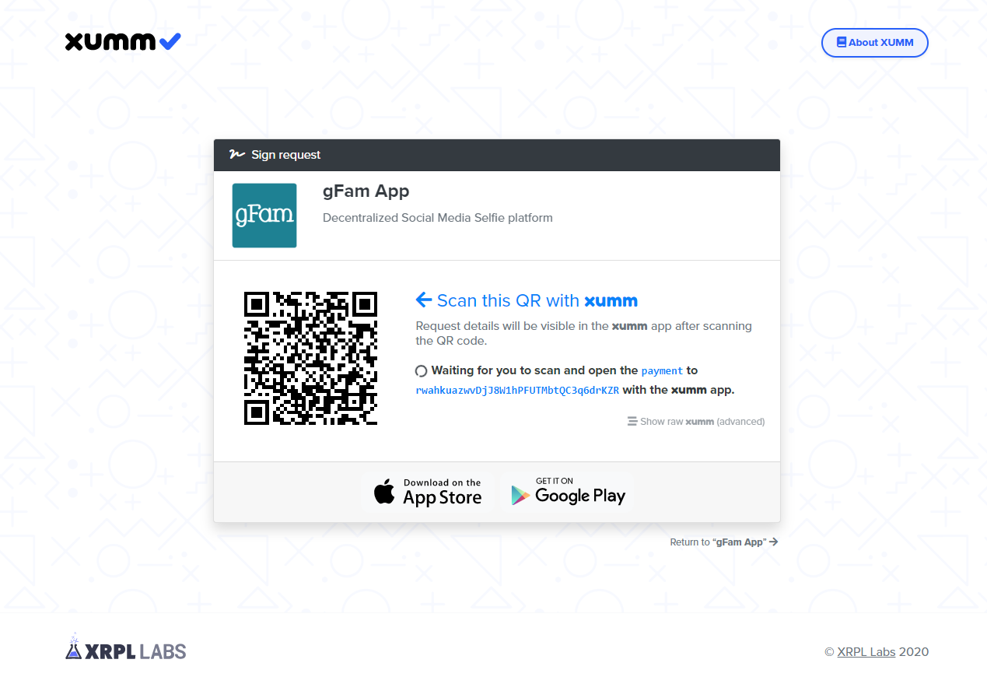Click the loading spinner beside Waiting for you
Viewport: 987px width, 698px height.
422,371
